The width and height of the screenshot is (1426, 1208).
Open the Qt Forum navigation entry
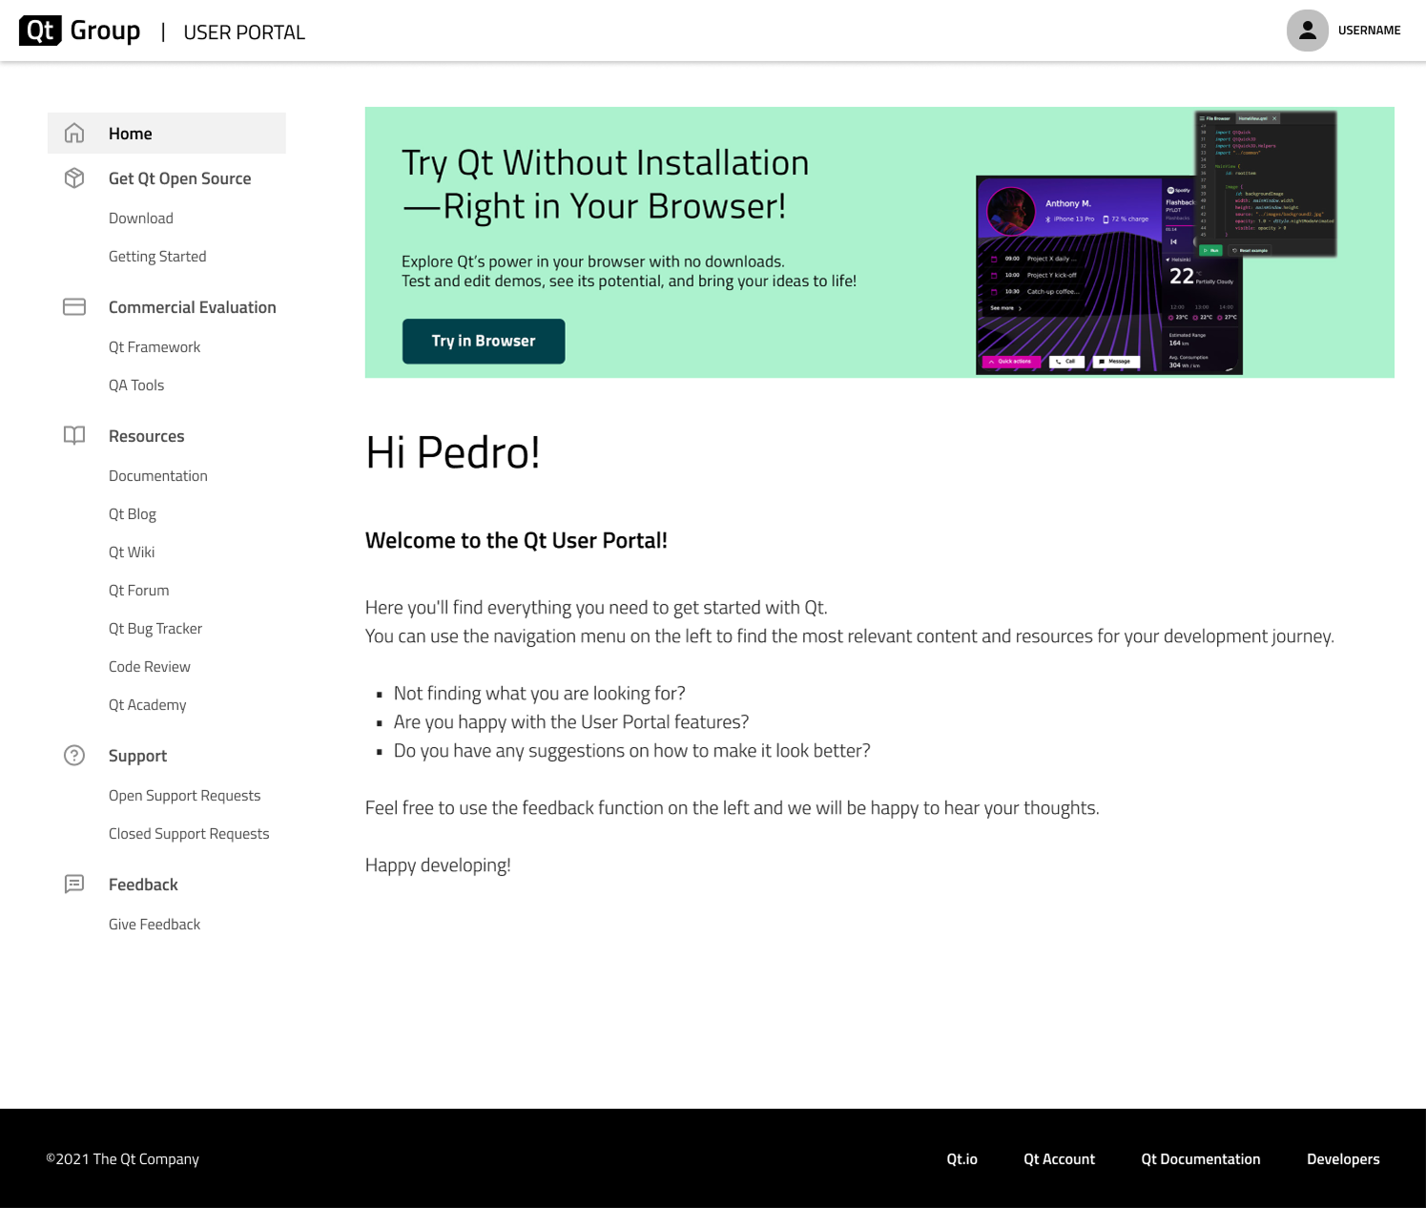click(138, 590)
